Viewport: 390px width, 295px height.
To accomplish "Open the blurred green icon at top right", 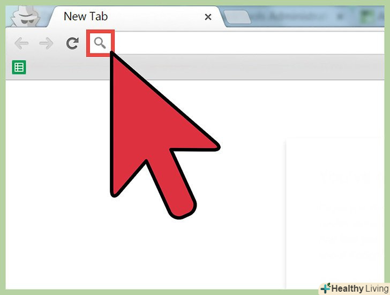I will point(367,17).
